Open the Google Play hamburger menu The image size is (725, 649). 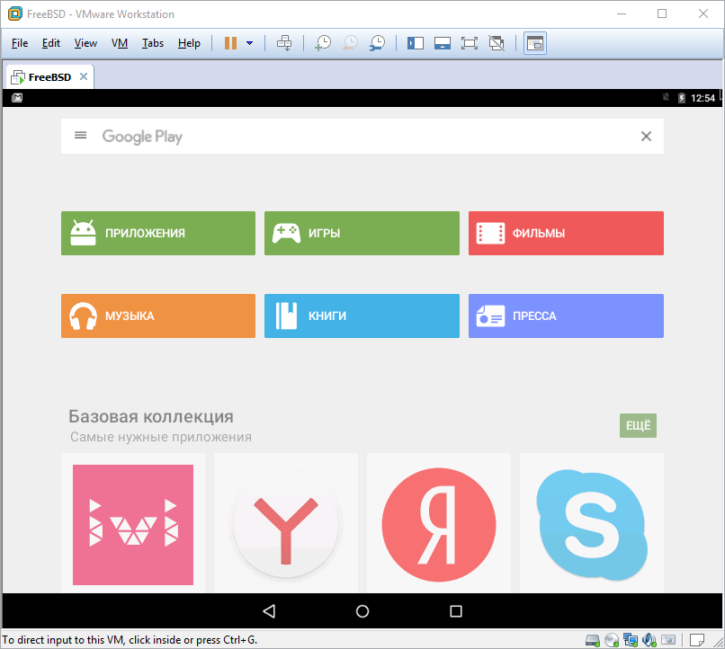pos(80,136)
